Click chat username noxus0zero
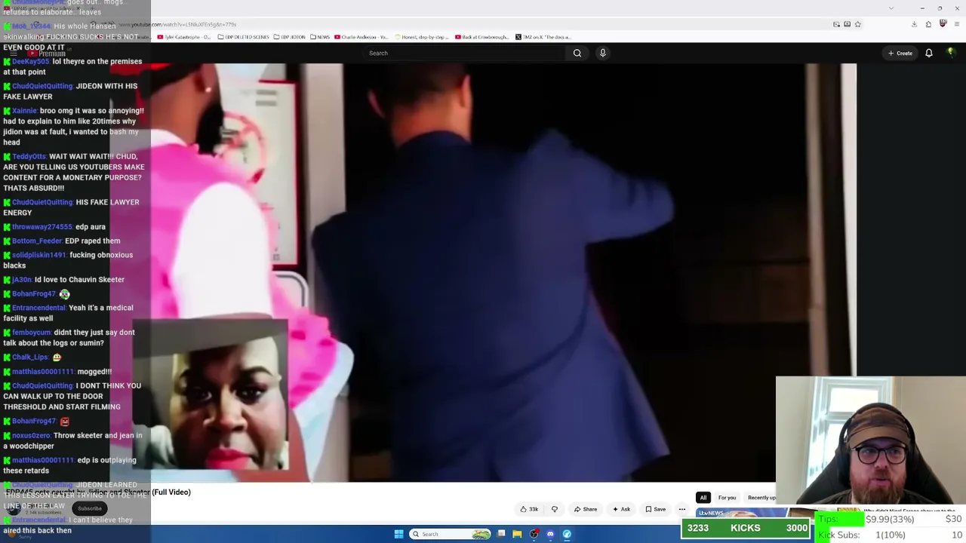This screenshot has height=543, width=966. pos(31,435)
